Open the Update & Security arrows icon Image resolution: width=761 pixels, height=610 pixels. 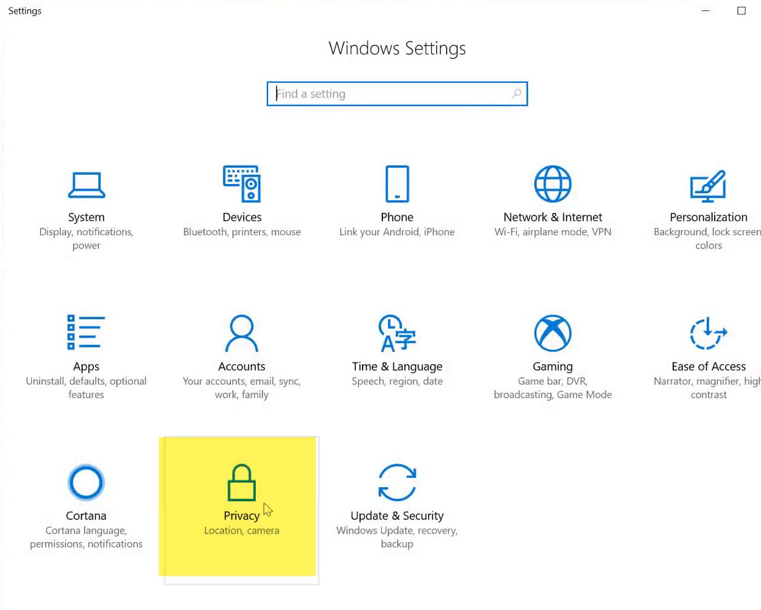397,482
